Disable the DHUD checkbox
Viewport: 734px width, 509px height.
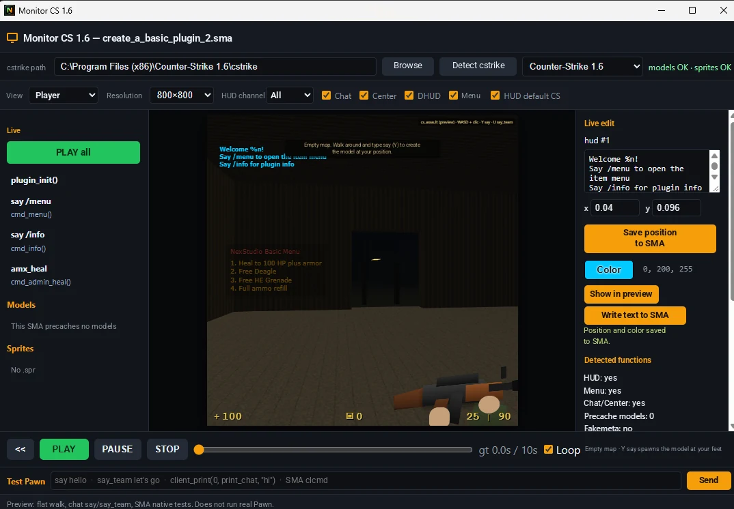point(409,96)
